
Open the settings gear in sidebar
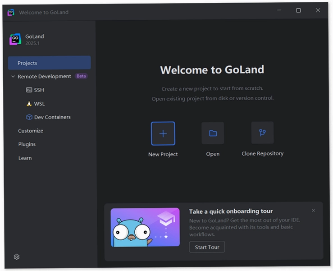pyautogui.click(x=17, y=257)
